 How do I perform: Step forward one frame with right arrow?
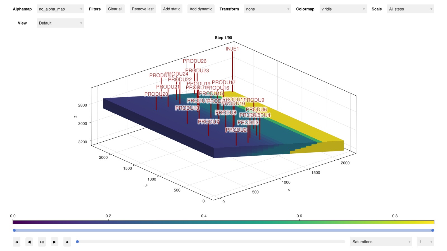(54, 242)
